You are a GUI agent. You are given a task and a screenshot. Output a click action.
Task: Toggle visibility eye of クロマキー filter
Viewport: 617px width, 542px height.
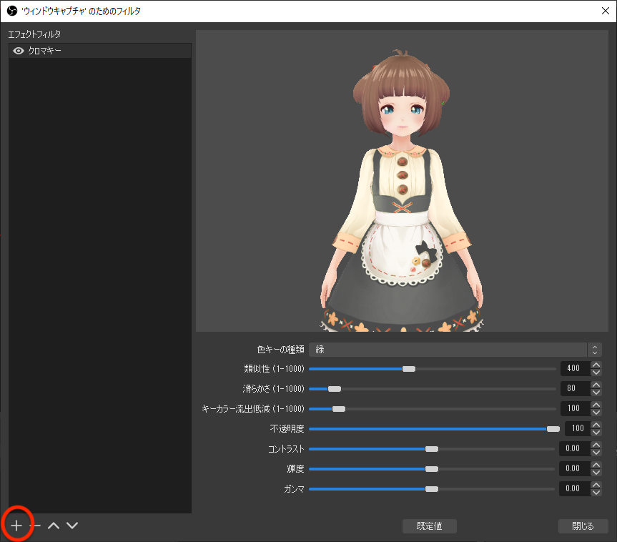(19, 51)
